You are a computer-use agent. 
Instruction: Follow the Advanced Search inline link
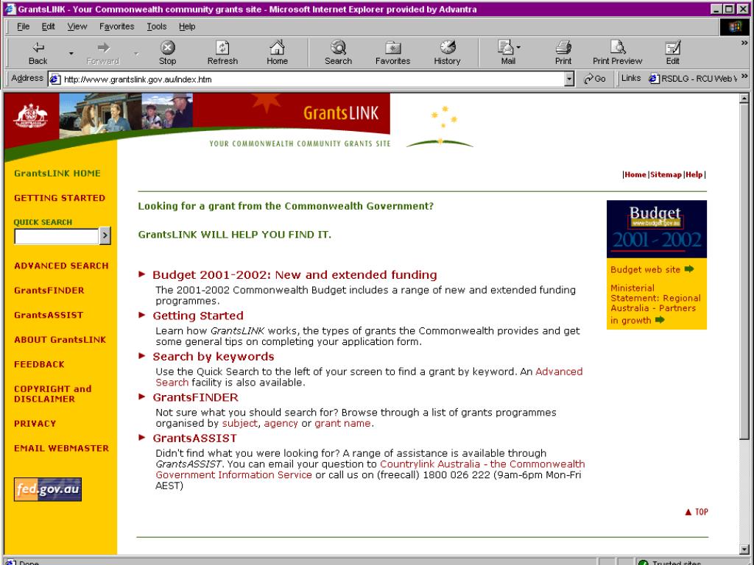pos(559,372)
